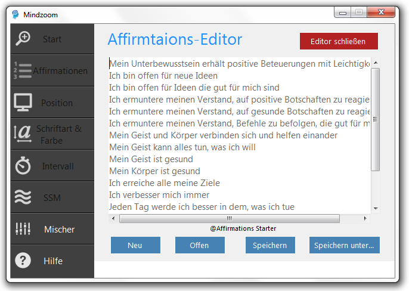Viewport: 409px width, 291px height.
Task: Click the Neu button
Action: pyautogui.click(x=135, y=245)
